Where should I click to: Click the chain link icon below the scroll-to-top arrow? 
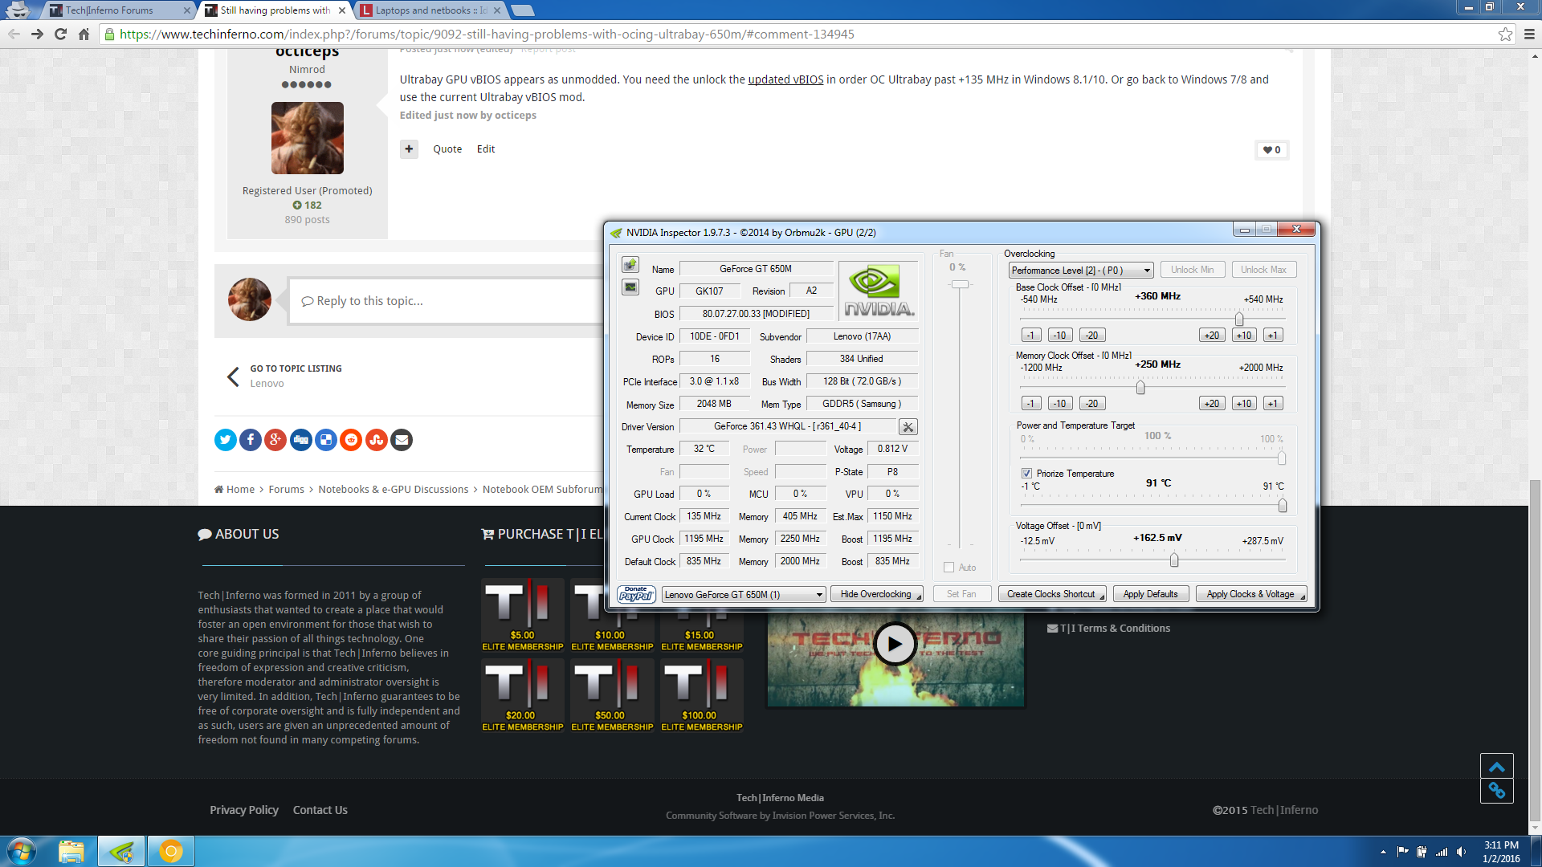pyautogui.click(x=1497, y=791)
